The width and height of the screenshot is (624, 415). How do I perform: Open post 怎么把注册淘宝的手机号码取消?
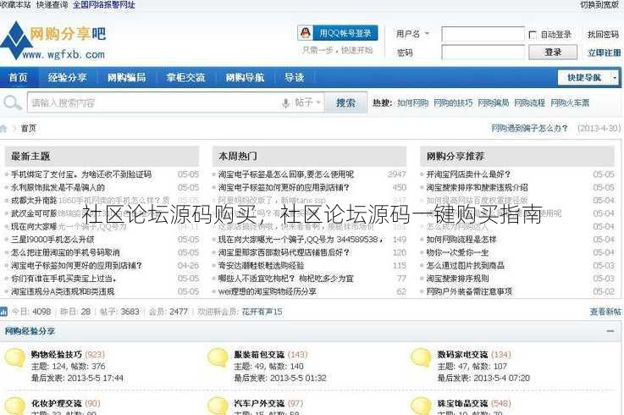[x=65, y=252]
